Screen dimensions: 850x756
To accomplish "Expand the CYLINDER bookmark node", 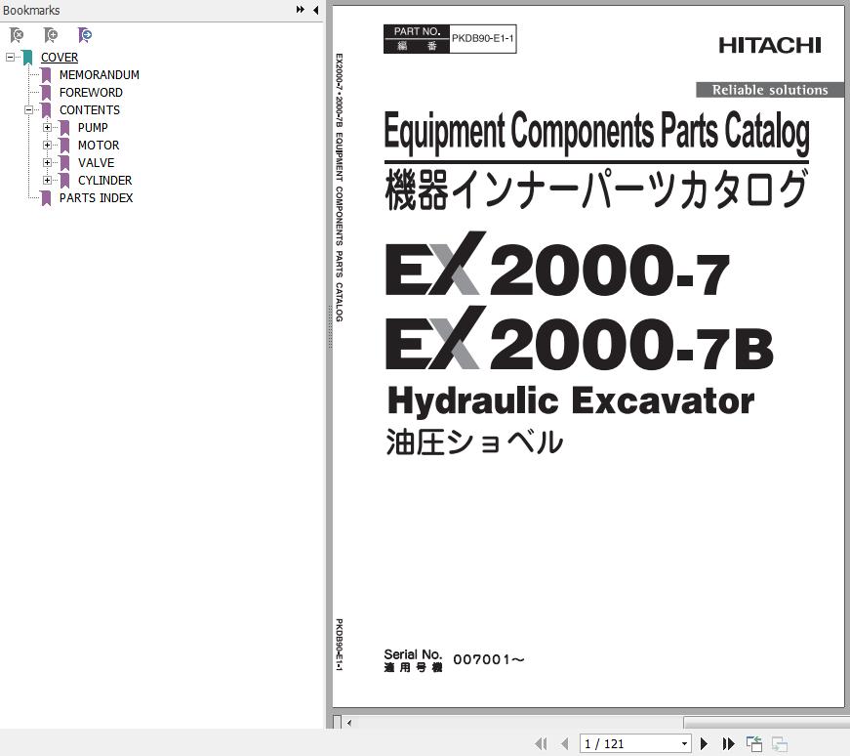I will [47, 180].
